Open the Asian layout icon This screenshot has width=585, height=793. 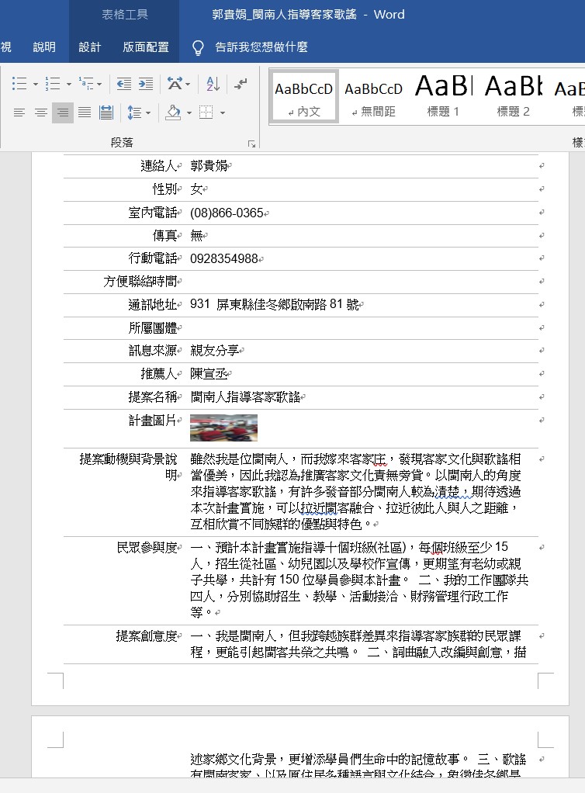pos(175,84)
